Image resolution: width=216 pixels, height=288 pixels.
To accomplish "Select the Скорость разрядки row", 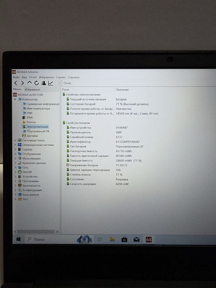I will tap(98, 184).
